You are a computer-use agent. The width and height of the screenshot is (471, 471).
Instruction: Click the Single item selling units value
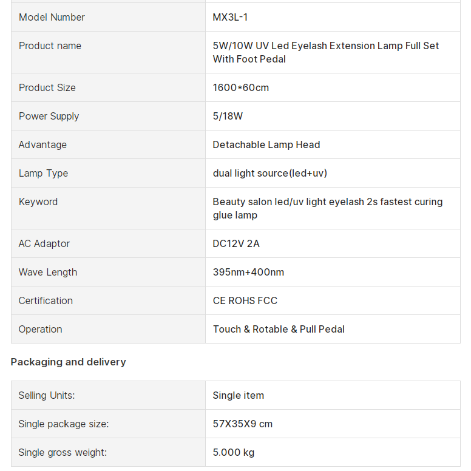[238, 395]
